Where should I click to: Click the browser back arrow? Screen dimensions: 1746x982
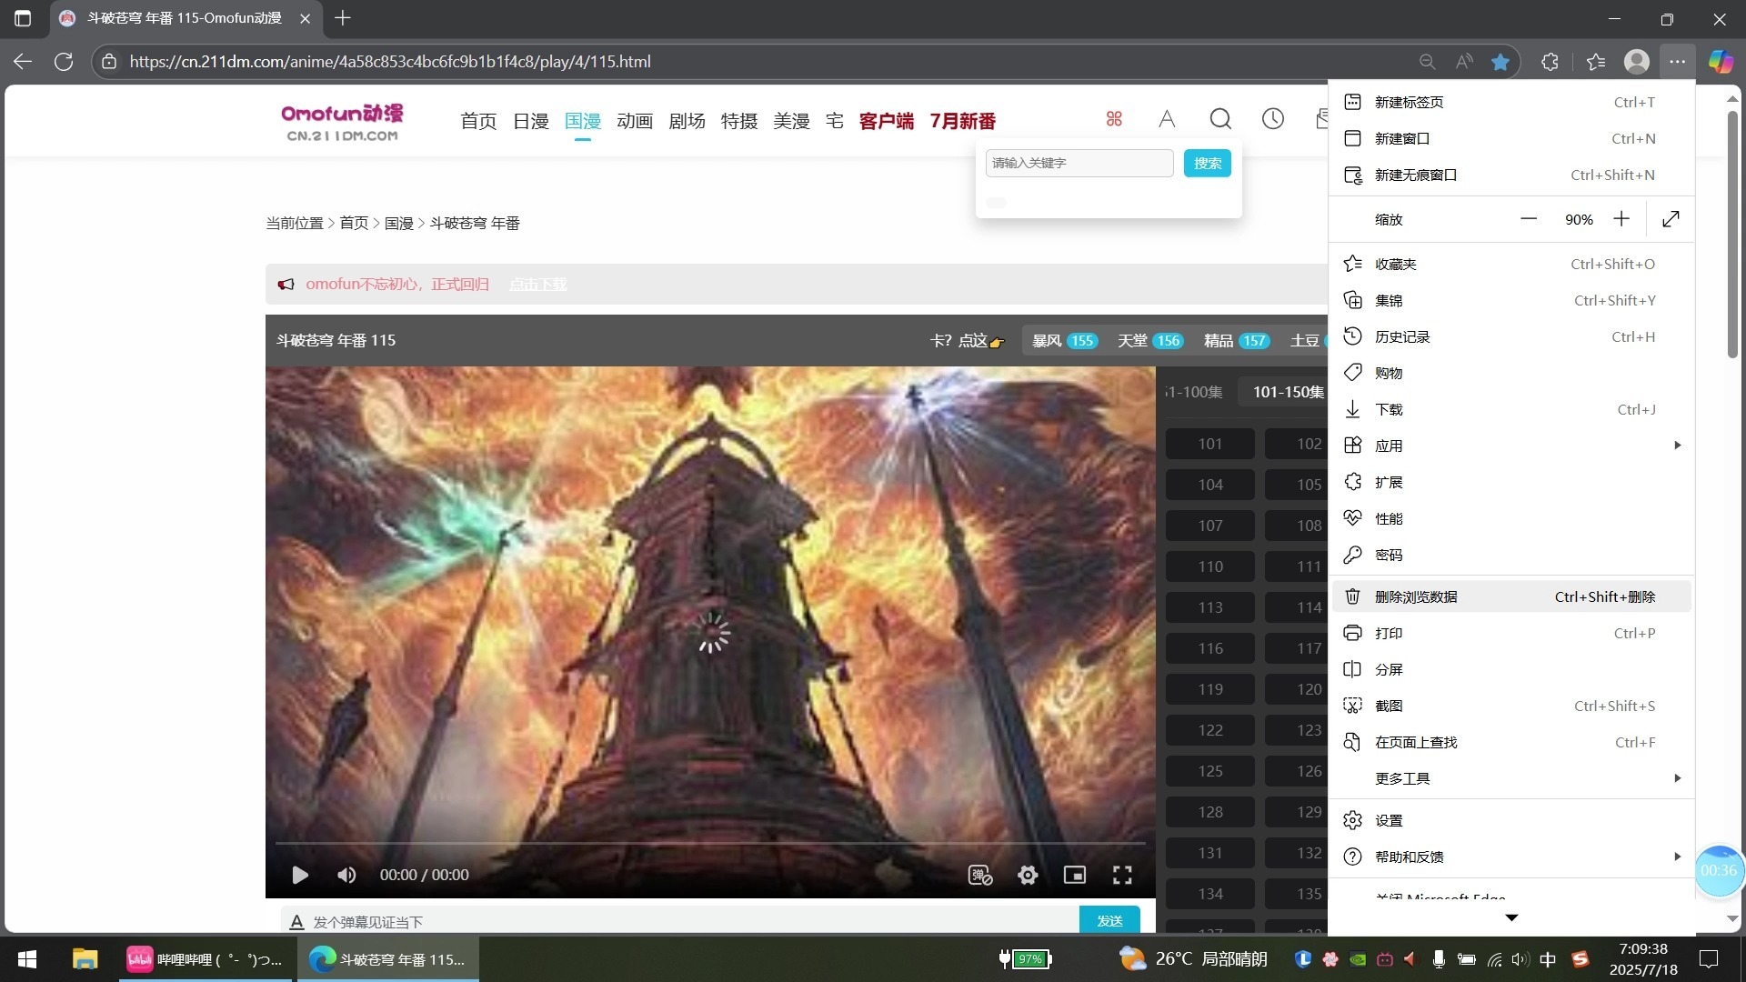pyautogui.click(x=23, y=61)
